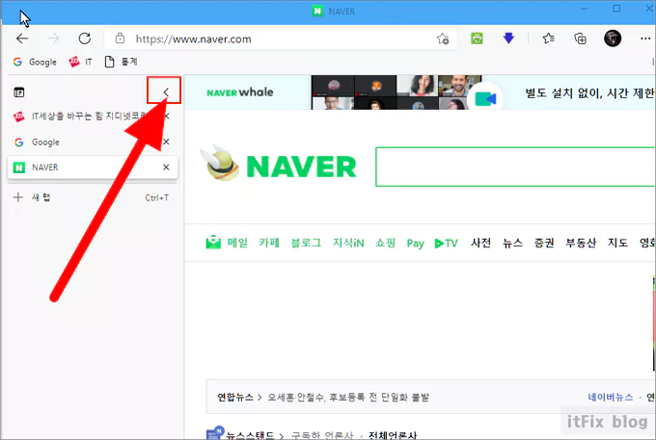
Task: Open the blue download arrow extension
Action: (x=508, y=39)
